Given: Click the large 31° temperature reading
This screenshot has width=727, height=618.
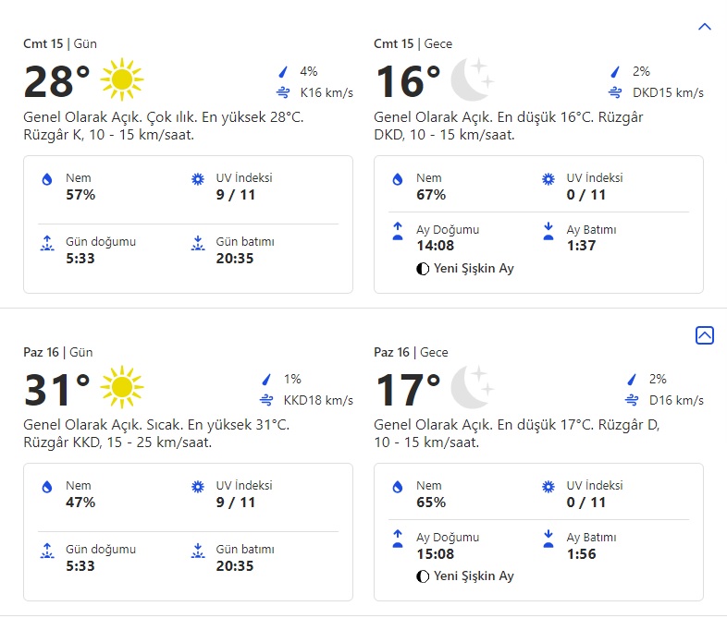Looking at the screenshot, I should click(56, 390).
